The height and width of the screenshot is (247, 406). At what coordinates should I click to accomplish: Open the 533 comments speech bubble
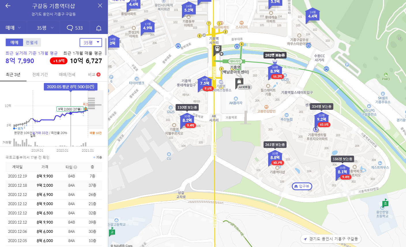(x=75, y=28)
